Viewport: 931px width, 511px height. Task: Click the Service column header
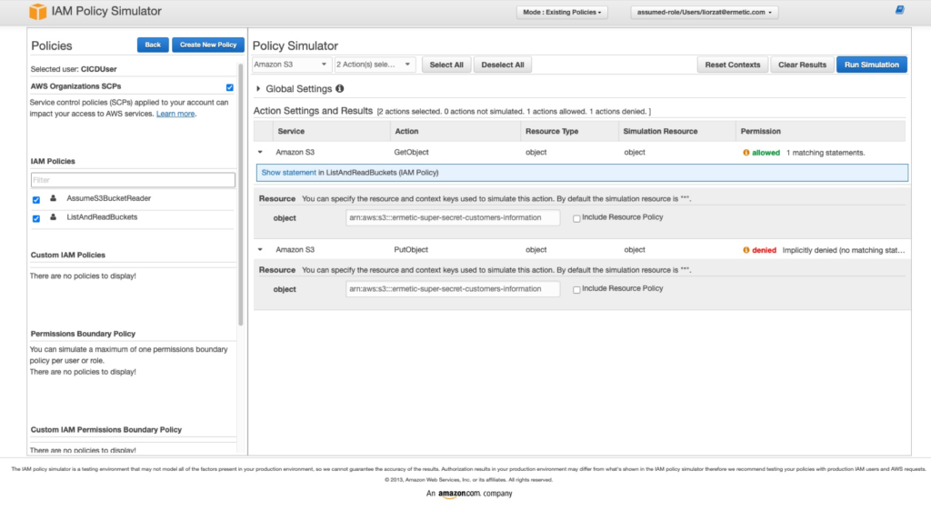291,131
